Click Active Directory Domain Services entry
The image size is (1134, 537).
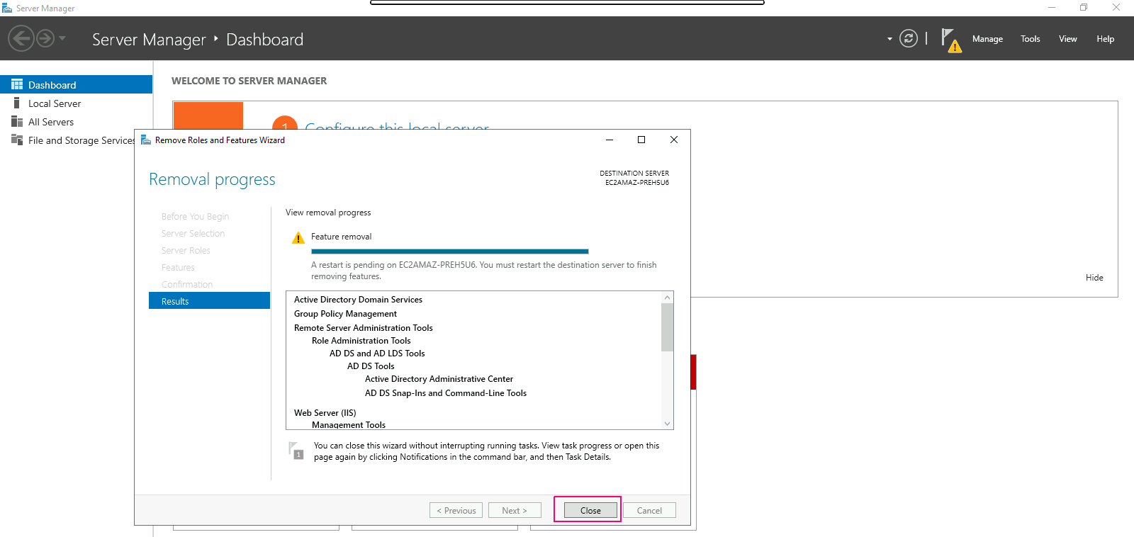pyautogui.click(x=358, y=300)
